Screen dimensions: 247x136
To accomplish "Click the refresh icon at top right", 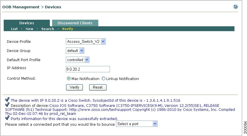I will click(236, 7).
